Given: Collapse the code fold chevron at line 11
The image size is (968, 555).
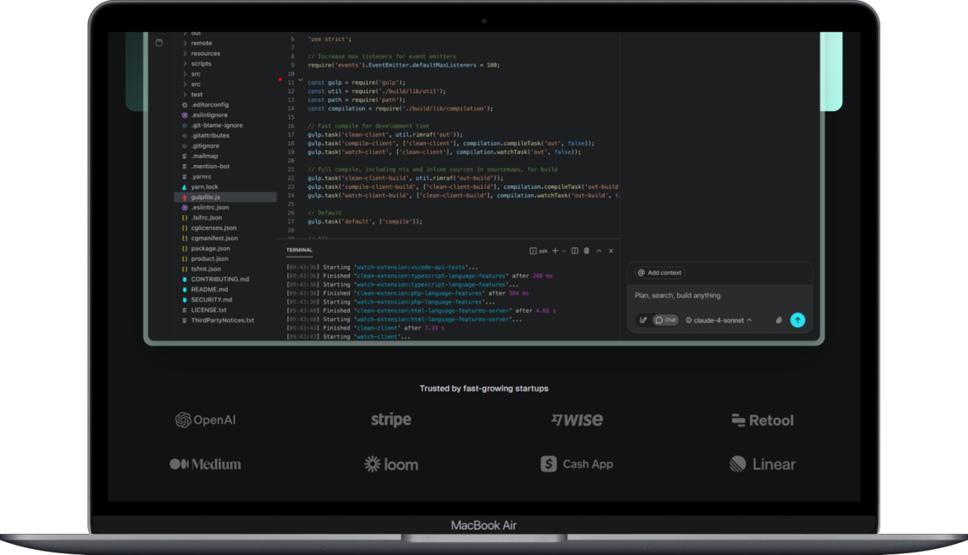Looking at the screenshot, I should click(300, 80).
